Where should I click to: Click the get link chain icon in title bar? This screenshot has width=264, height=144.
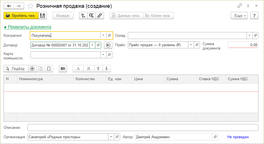pyautogui.click(x=240, y=6)
